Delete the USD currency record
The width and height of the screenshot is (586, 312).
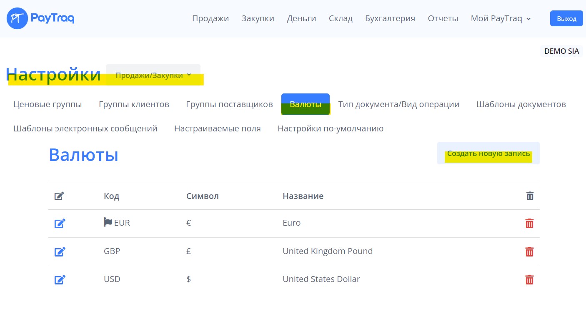pyautogui.click(x=529, y=279)
